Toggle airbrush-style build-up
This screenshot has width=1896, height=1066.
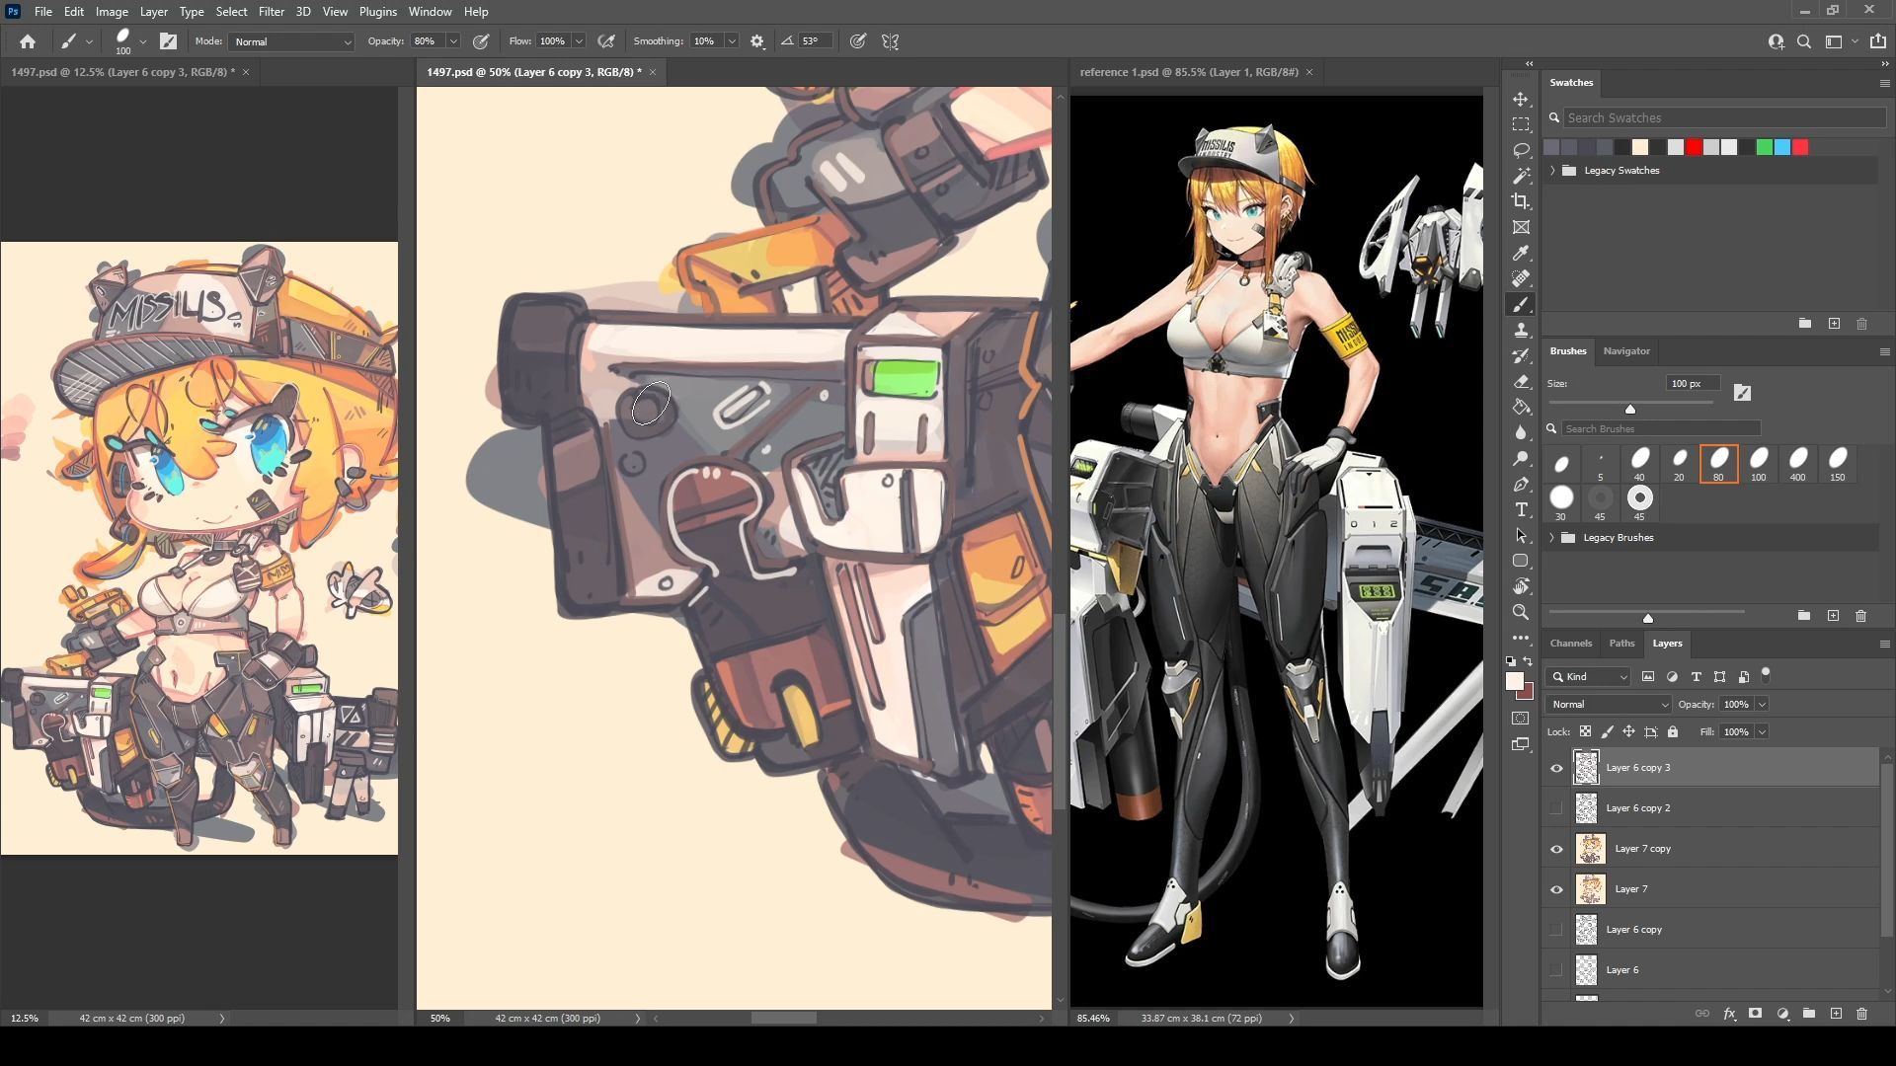[606, 41]
